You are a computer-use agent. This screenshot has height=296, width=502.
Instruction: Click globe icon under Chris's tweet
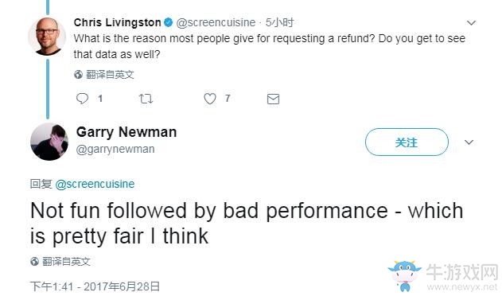[78, 75]
